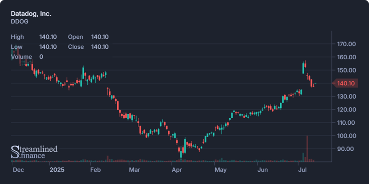Click the Jul label on time axis
The height and width of the screenshot is (184, 369).
point(302,170)
